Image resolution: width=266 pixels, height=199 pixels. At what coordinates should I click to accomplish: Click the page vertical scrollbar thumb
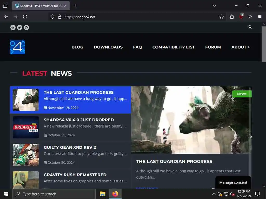point(264,44)
